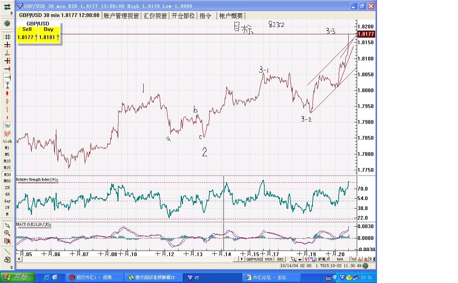Click the N/A account selector button
The width and height of the screenshot is (458, 283).
[340, 259]
